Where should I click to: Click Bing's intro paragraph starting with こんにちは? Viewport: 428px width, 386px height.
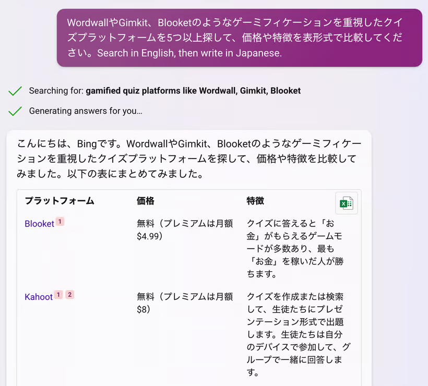click(x=188, y=159)
